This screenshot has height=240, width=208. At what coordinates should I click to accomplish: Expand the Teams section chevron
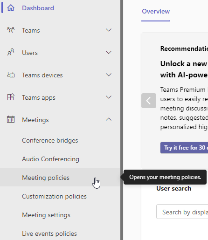point(109,30)
